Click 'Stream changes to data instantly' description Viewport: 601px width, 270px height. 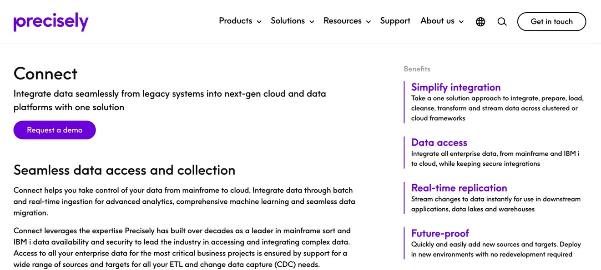pyautogui.click(x=496, y=204)
